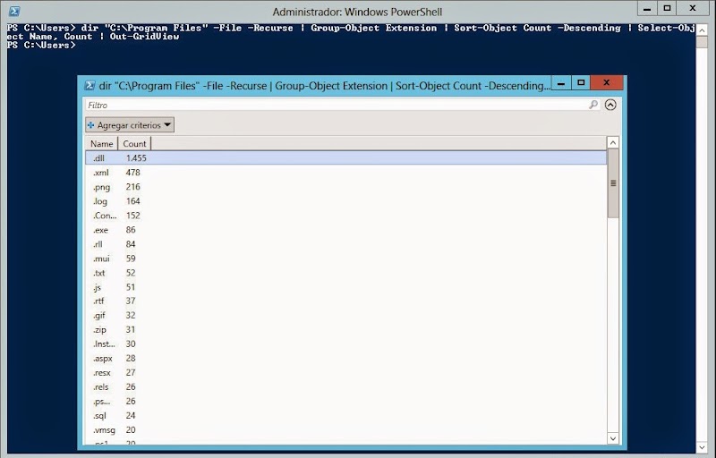
Task: Select the .png row
Action: pyautogui.click(x=345, y=187)
